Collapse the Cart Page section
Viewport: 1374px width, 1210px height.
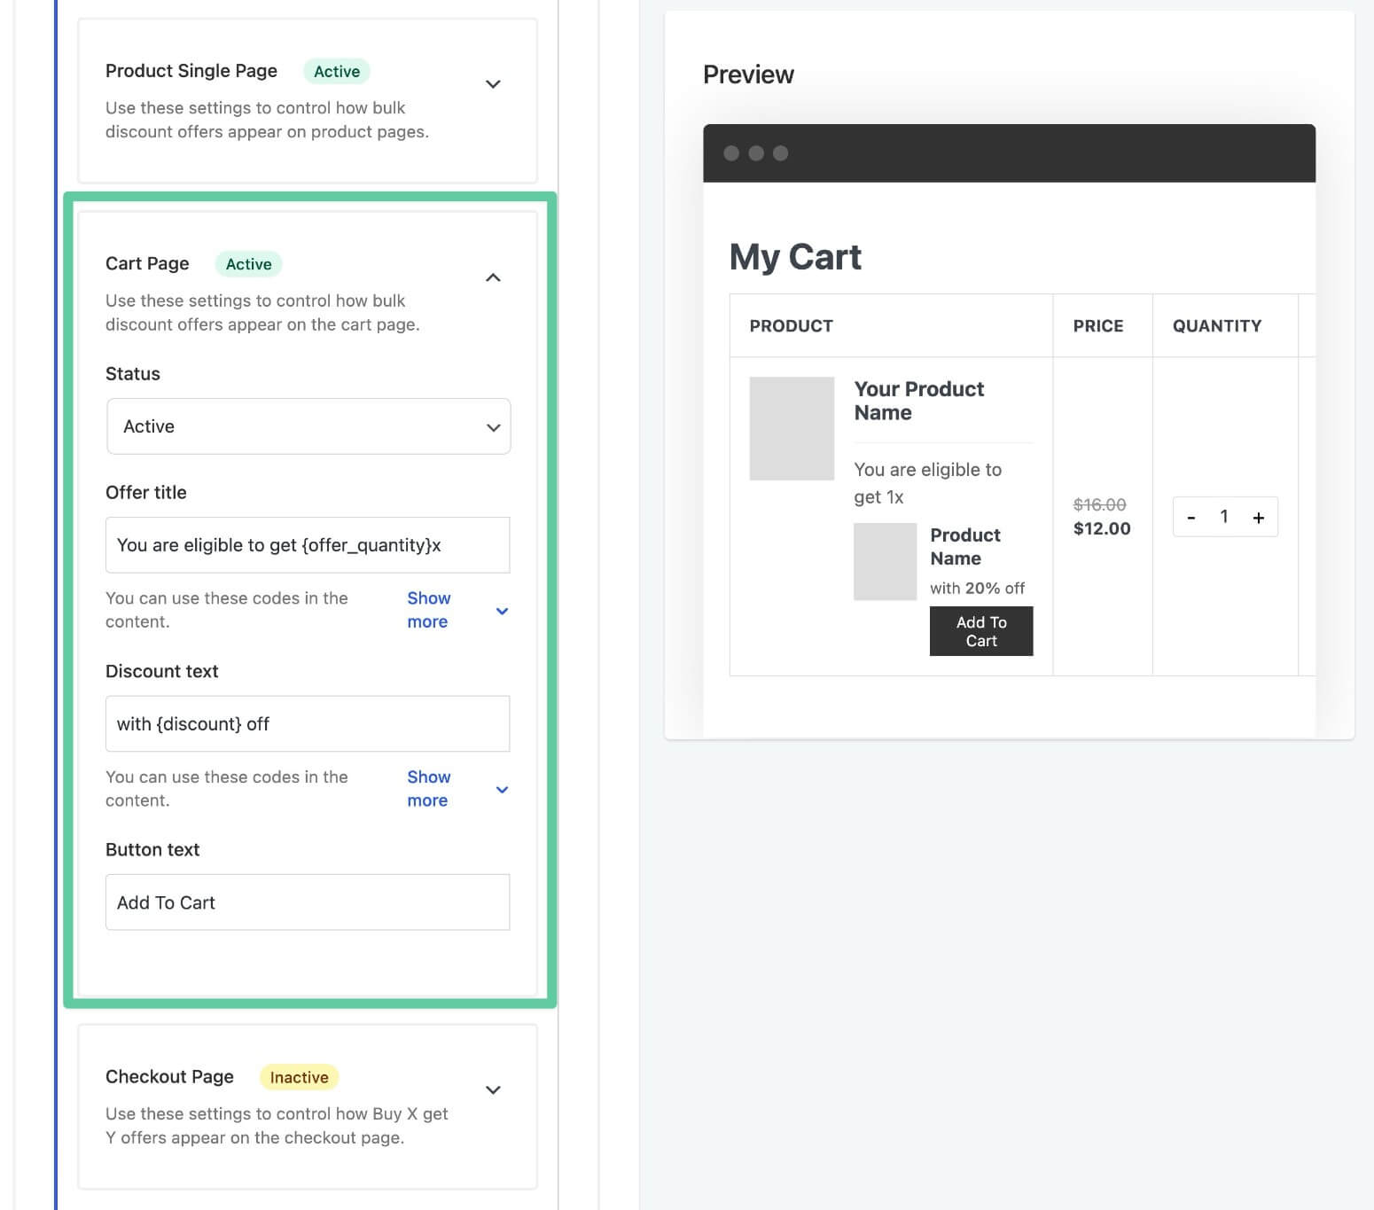493,277
